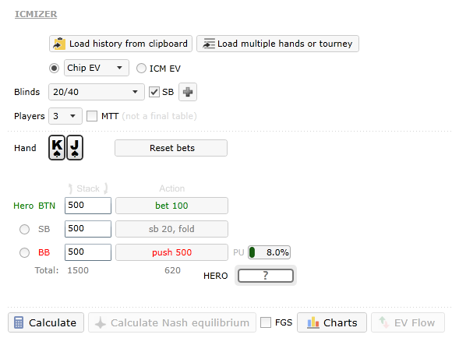The height and width of the screenshot is (338, 452).
Task: Open Charts via the bar chart icon
Action: (313, 322)
